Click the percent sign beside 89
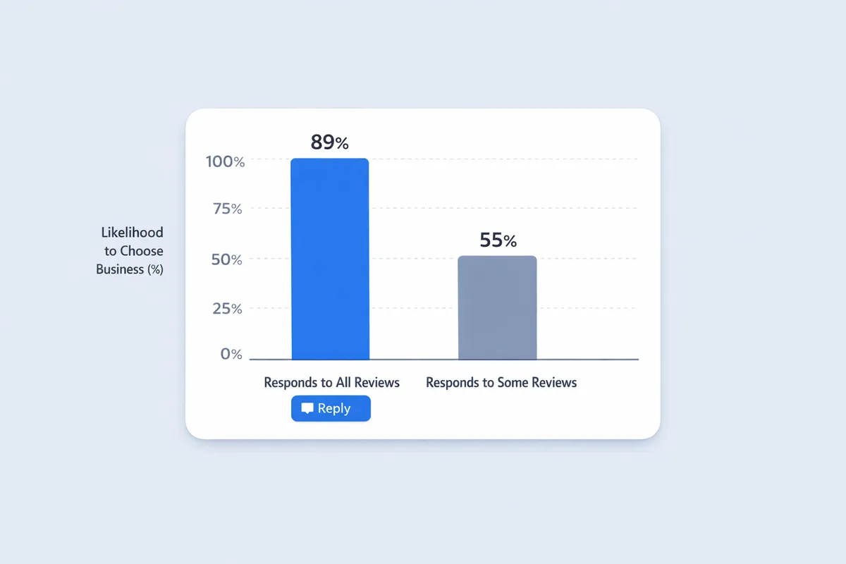Image resolution: width=846 pixels, height=564 pixels. pos(342,143)
